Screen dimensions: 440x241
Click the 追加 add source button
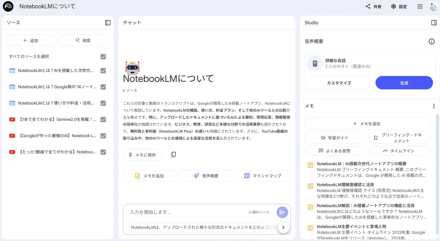point(31,41)
